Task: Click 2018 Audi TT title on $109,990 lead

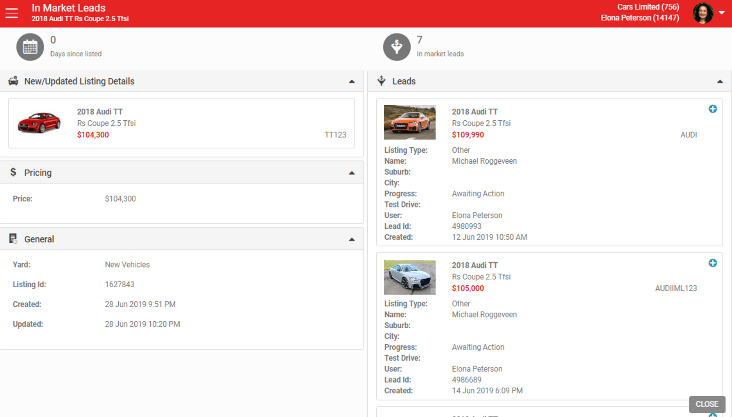Action: pos(475,112)
